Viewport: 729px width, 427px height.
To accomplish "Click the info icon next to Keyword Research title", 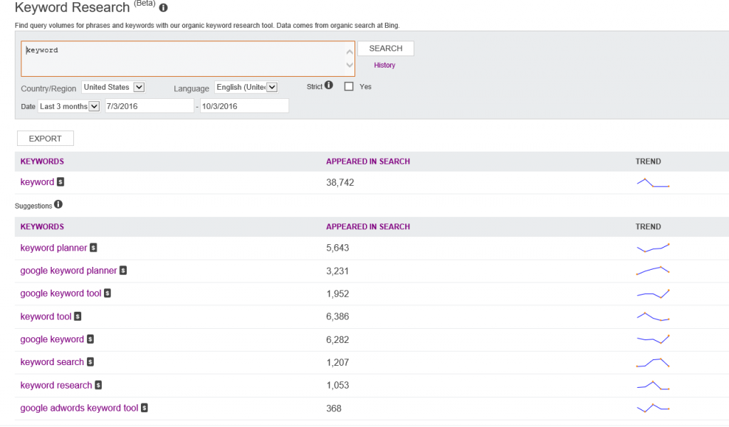I will (163, 8).
